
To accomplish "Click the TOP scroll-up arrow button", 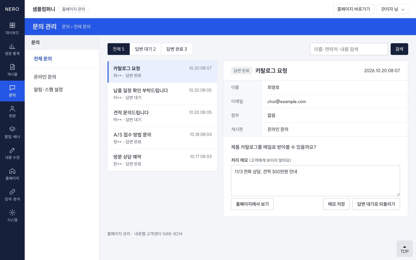I will click(x=405, y=249).
